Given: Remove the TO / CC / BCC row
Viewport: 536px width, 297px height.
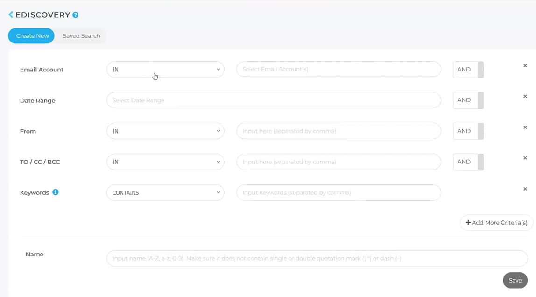Looking at the screenshot, I should (x=525, y=158).
